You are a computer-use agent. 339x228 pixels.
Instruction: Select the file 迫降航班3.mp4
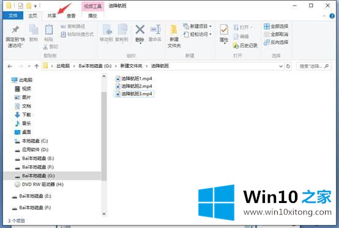(x=133, y=94)
